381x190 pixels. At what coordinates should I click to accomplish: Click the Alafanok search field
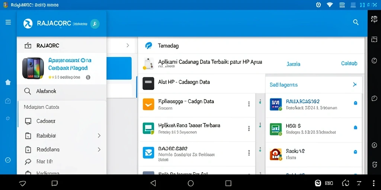(x=62, y=91)
